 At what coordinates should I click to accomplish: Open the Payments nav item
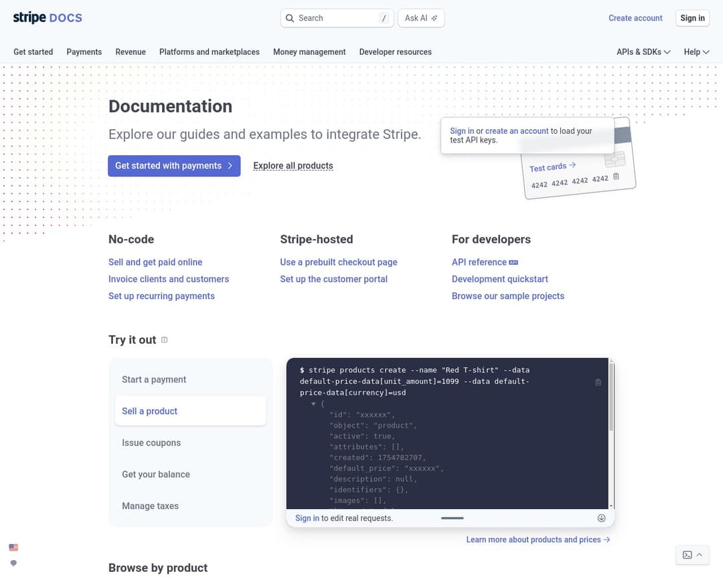(84, 52)
